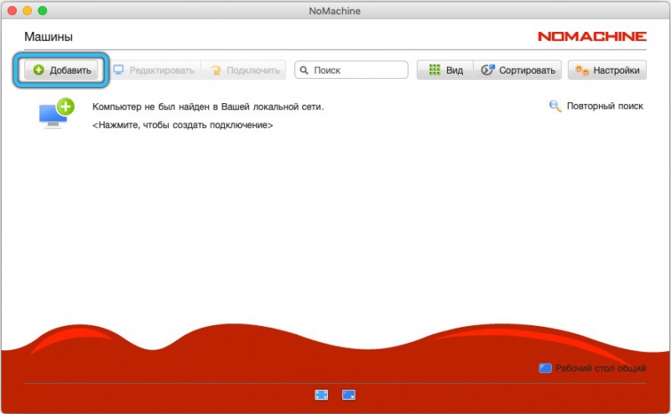Open Настройки settings
The width and height of the screenshot is (671, 414).
[606, 70]
